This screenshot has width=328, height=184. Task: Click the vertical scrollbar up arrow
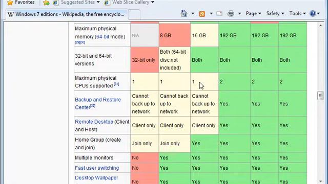(320, 26)
